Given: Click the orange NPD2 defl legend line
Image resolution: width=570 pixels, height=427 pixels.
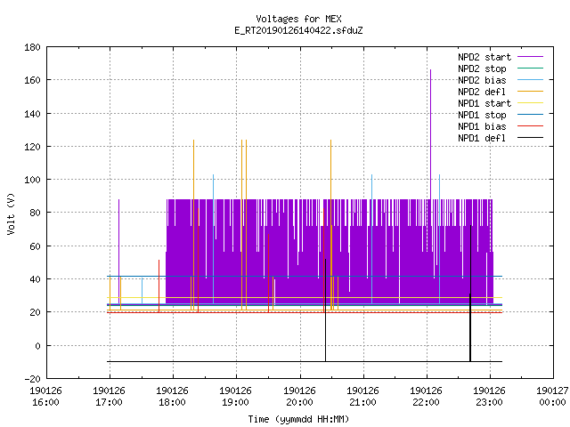Looking at the screenshot, I should point(531,91).
